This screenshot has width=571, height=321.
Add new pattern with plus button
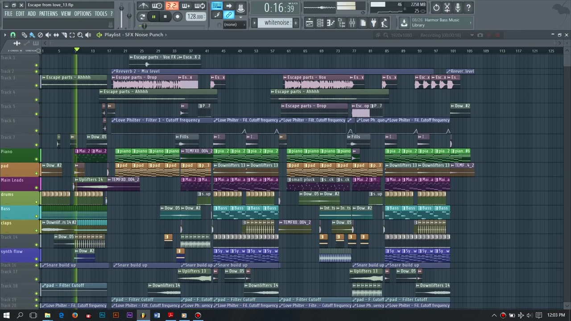point(295,23)
